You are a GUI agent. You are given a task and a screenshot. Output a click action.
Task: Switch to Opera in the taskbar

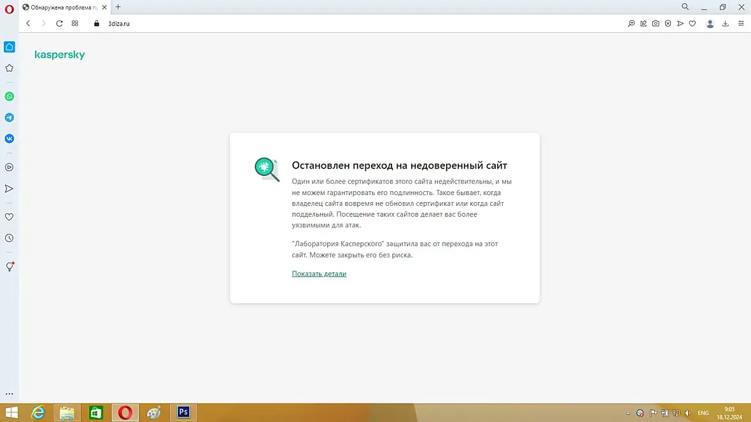(x=125, y=412)
